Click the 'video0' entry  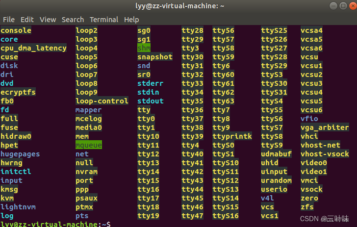314,163
